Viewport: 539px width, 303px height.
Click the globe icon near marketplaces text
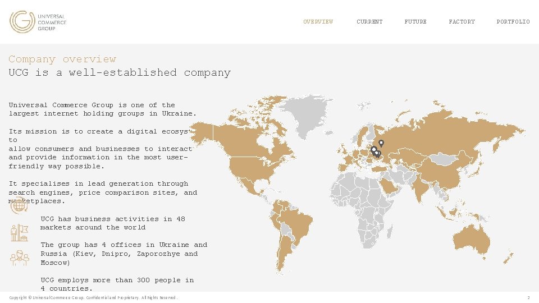(x=19, y=206)
